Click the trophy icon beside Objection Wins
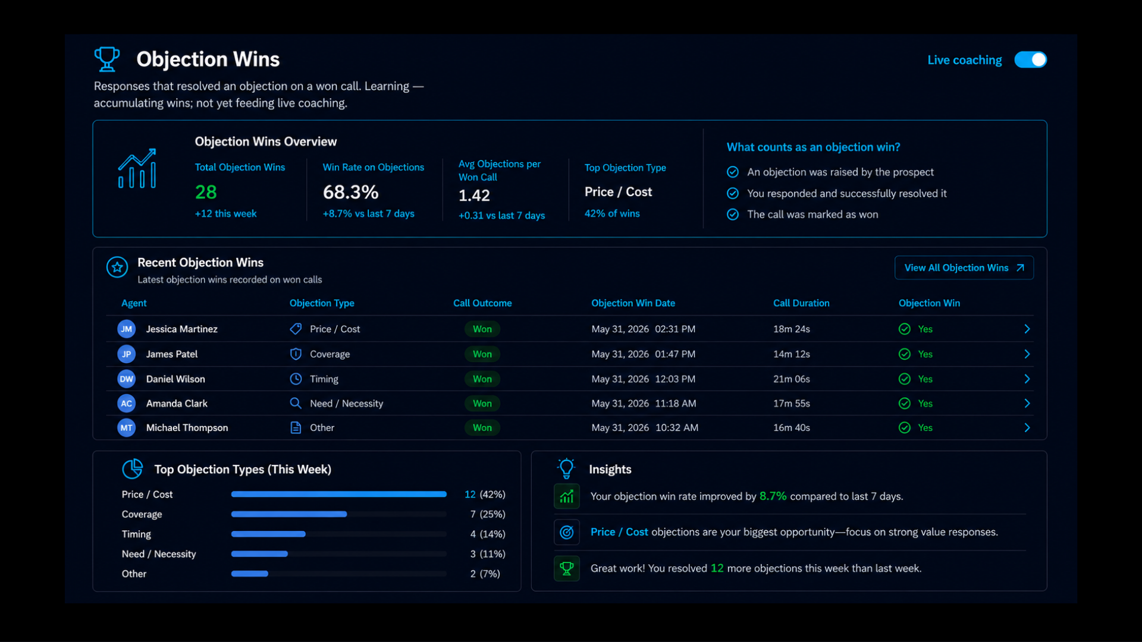Screen dimensions: 1142x642 pyautogui.click(x=107, y=59)
